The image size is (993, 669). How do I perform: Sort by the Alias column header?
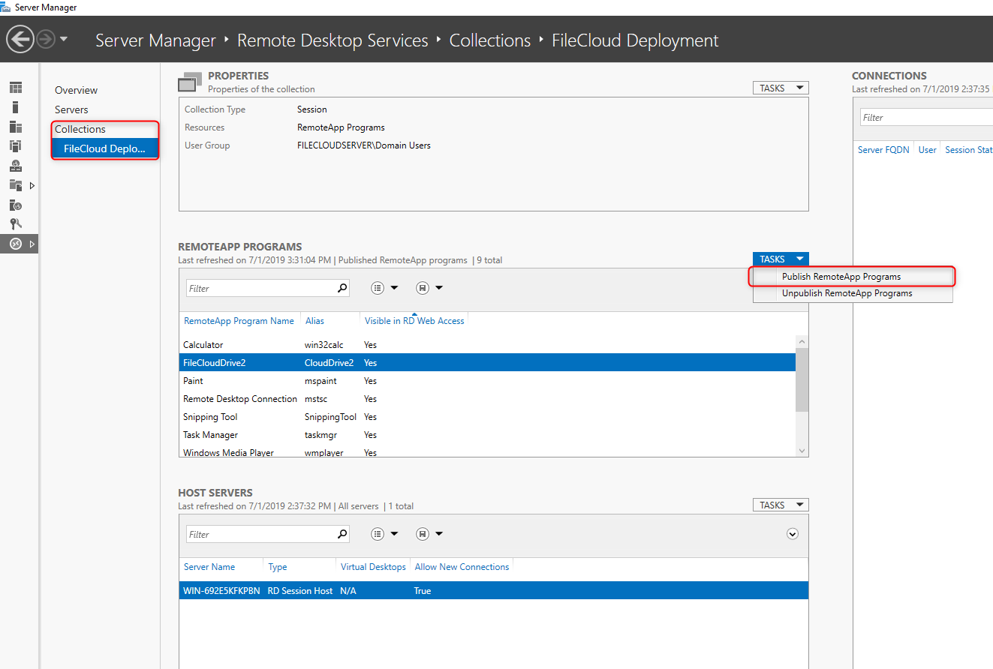click(x=314, y=321)
